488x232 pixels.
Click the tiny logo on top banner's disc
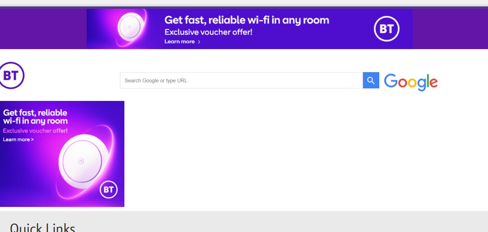point(129,27)
